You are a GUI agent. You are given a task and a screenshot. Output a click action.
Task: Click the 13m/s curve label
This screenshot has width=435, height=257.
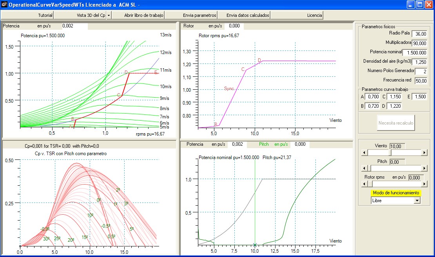(166, 35)
